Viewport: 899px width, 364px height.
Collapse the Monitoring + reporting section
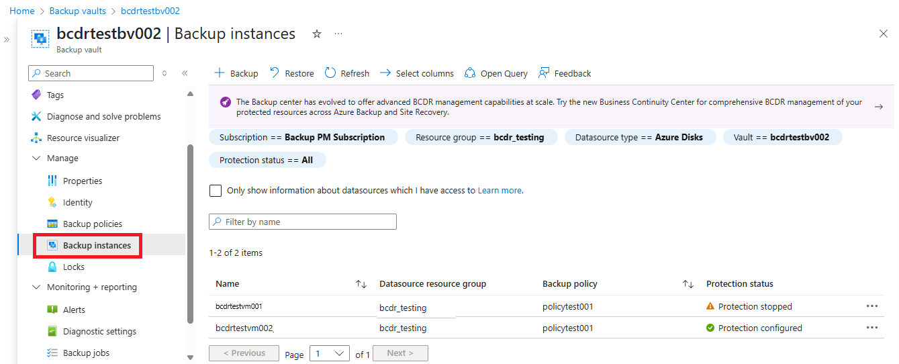click(x=36, y=287)
